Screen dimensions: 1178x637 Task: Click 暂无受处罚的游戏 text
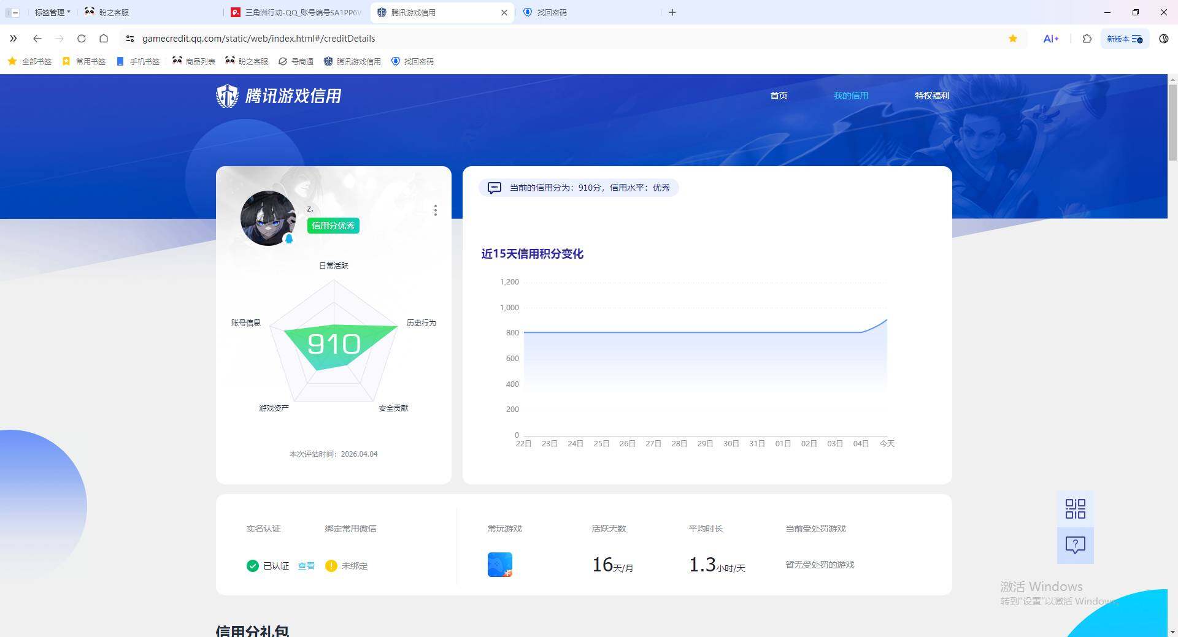click(820, 565)
